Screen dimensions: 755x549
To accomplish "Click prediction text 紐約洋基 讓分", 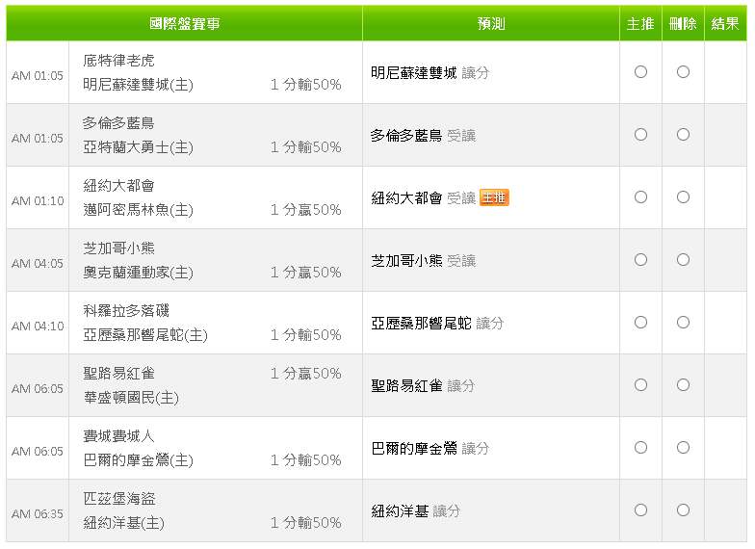I will (416, 510).
